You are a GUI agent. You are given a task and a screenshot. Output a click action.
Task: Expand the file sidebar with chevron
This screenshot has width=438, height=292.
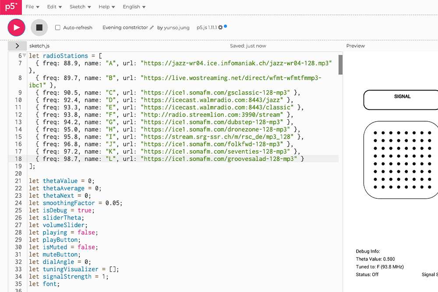pos(17,46)
